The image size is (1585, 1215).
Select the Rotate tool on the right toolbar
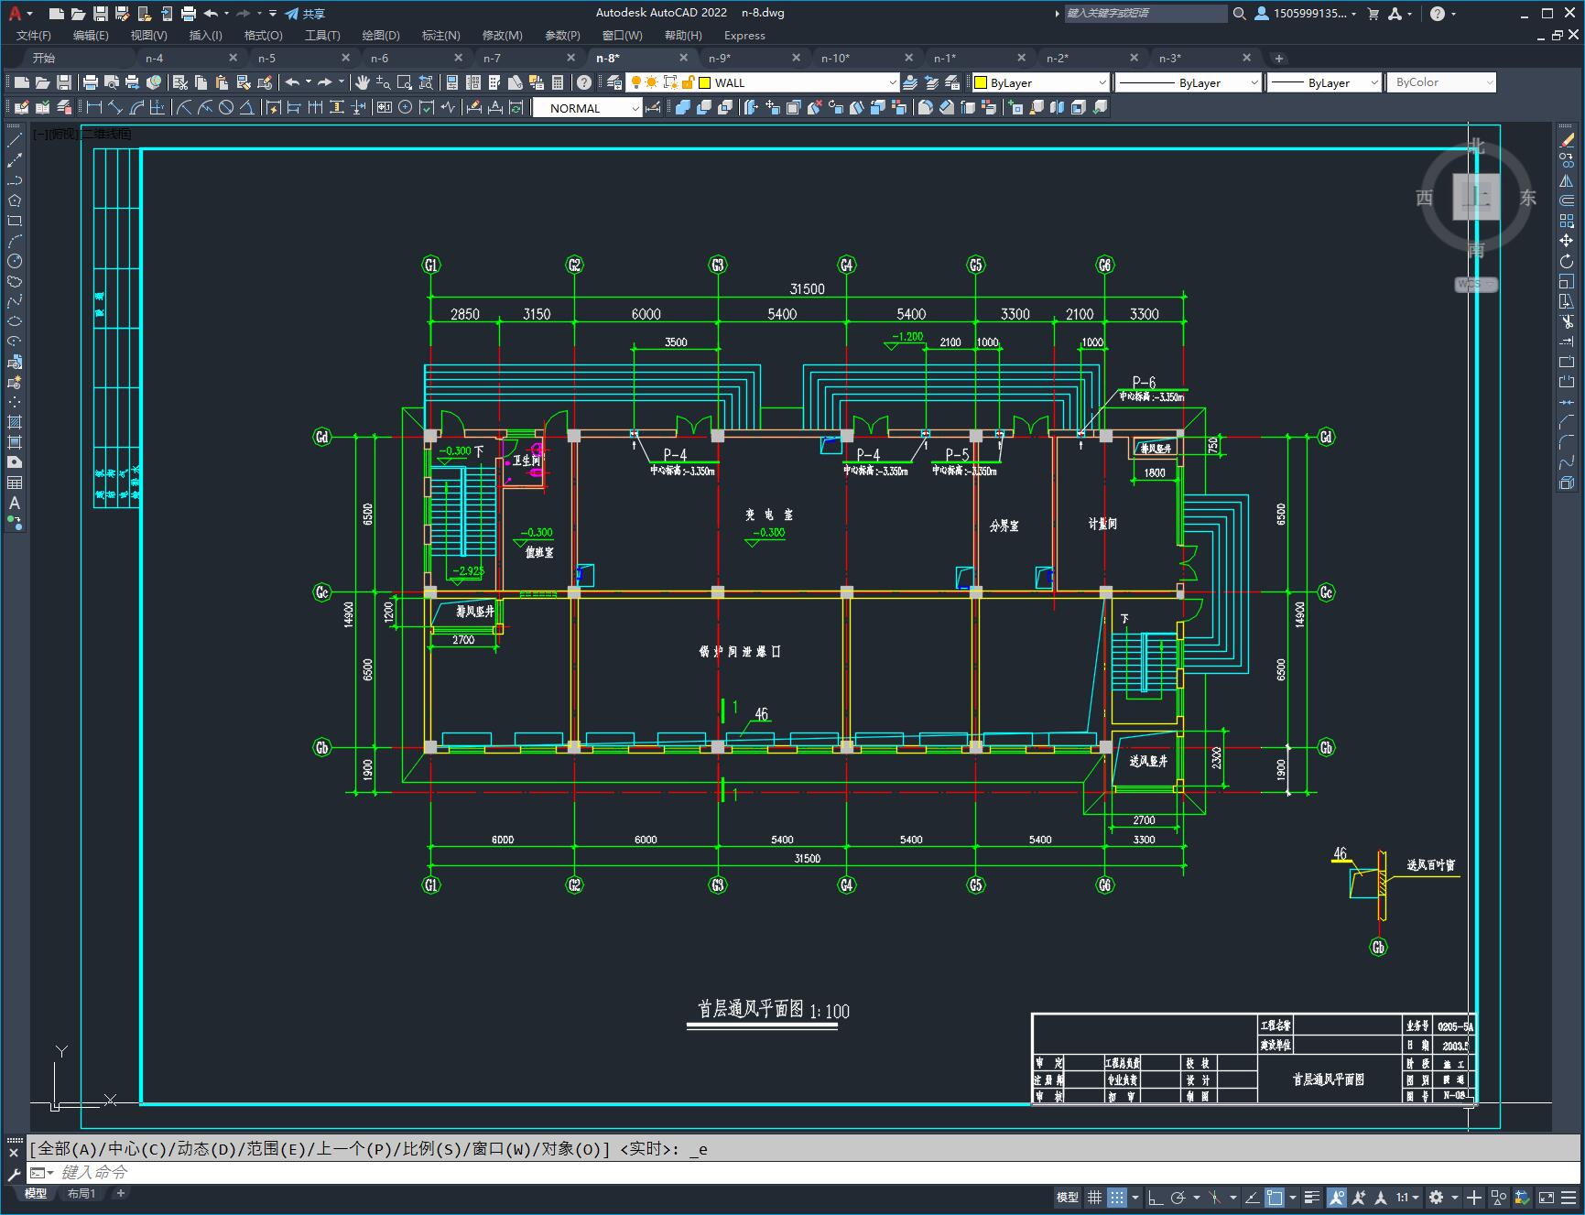click(1567, 261)
